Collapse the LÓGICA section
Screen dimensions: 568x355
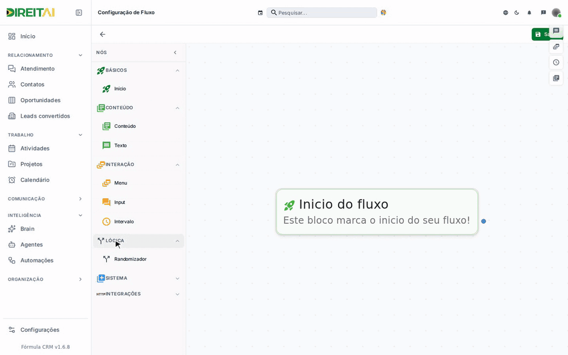pyautogui.click(x=177, y=241)
